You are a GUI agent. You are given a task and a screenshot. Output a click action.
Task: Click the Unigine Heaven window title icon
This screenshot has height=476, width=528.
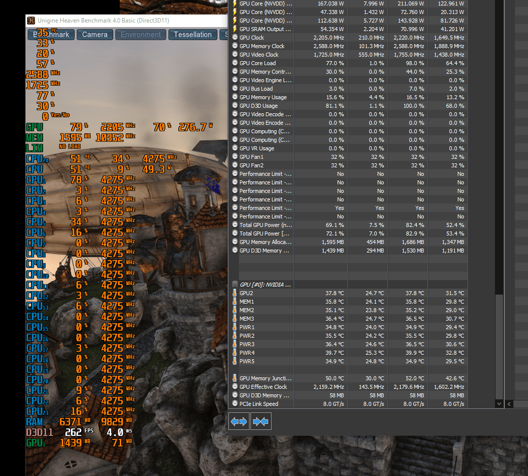tap(31, 21)
